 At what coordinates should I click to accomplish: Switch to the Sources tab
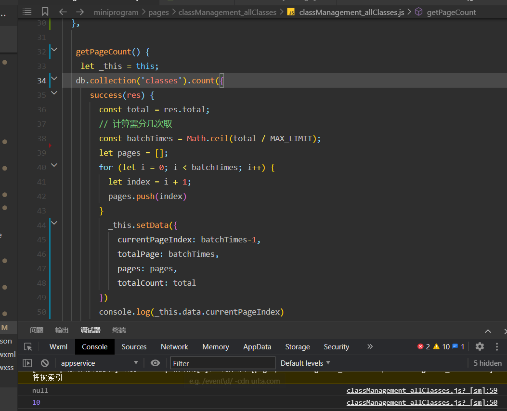pos(134,346)
